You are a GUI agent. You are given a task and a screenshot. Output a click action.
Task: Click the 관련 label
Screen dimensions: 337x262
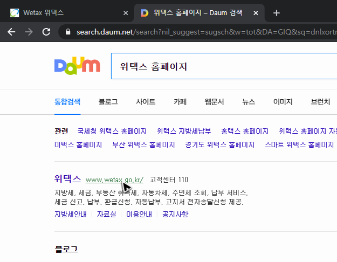click(x=61, y=131)
